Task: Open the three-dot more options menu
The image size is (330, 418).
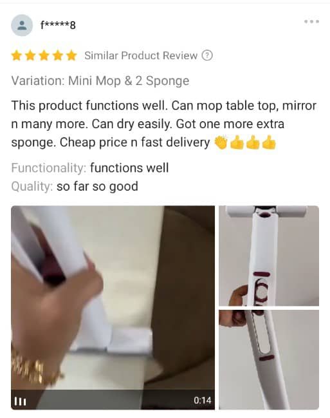Action: [x=311, y=22]
